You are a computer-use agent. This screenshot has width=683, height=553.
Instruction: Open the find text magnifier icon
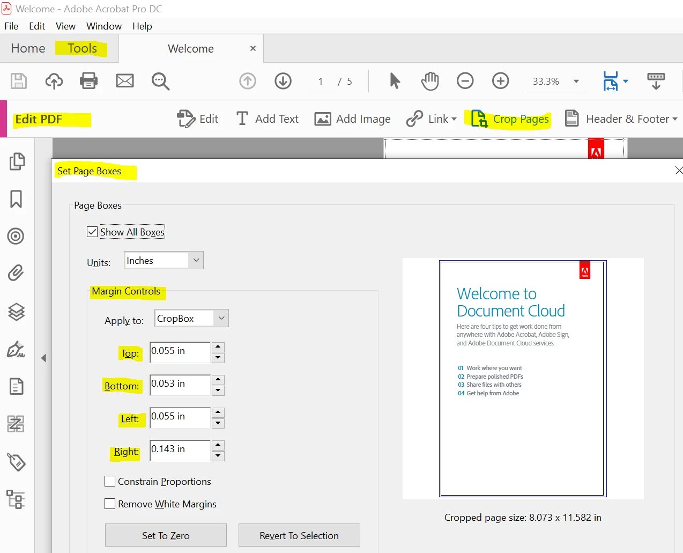coord(160,82)
